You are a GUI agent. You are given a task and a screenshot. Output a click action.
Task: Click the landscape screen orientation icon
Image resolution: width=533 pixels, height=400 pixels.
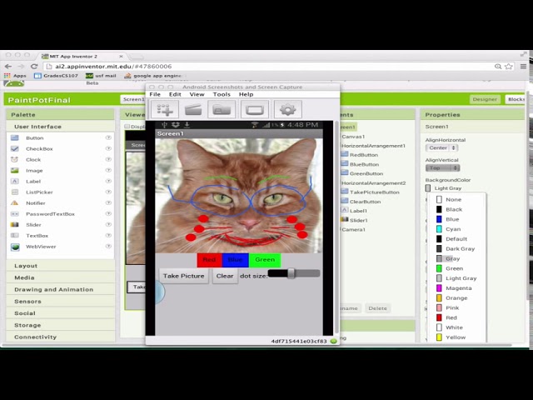tap(255, 109)
